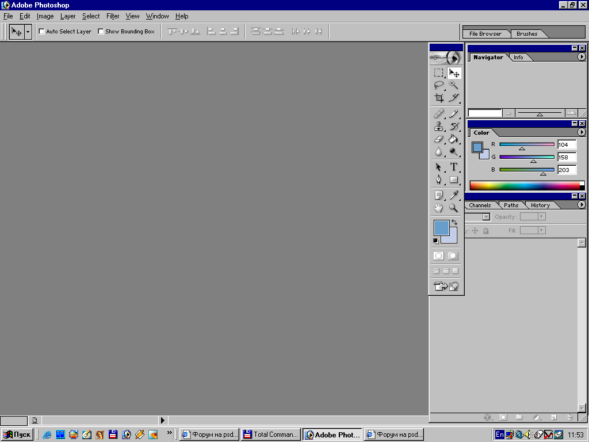Switch to Quick Mask mode
This screenshot has width=589, height=442.
[x=453, y=256]
